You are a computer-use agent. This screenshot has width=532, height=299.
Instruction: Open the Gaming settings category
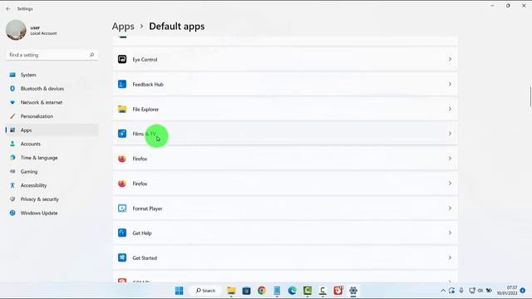[x=29, y=172]
